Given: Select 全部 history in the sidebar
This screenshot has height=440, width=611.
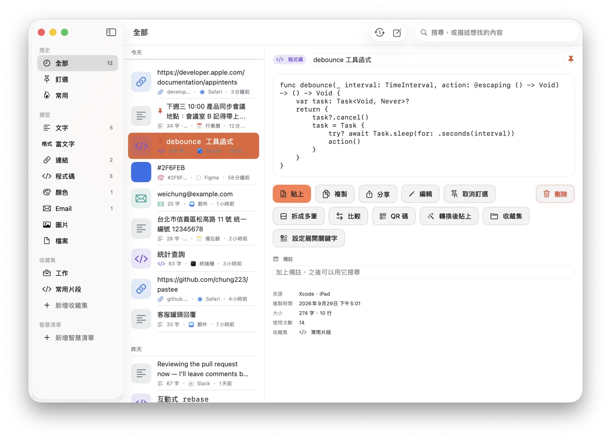Looking at the screenshot, I should pyautogui.click(x=77, y=63).
